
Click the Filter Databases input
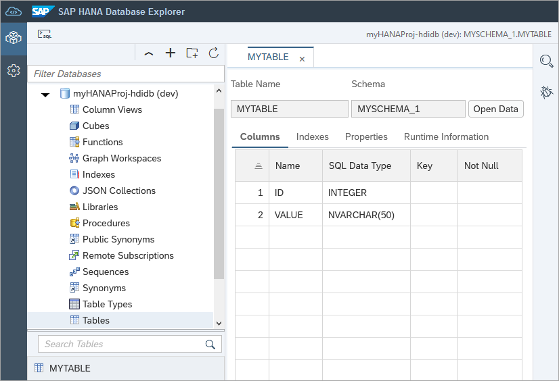pyautogui.click(x=126, y=74)
